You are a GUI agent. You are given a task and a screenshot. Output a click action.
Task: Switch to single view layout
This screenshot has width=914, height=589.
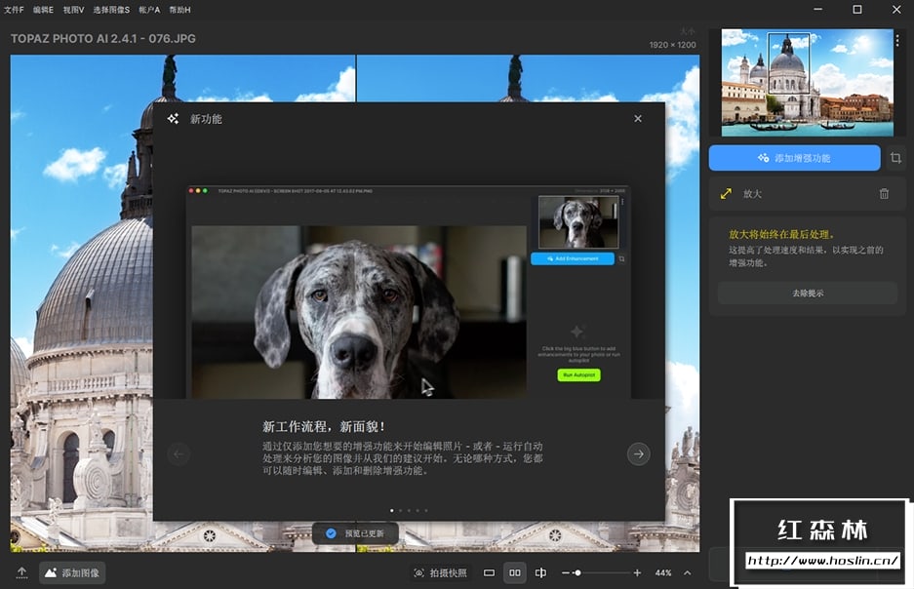point(489,572)
